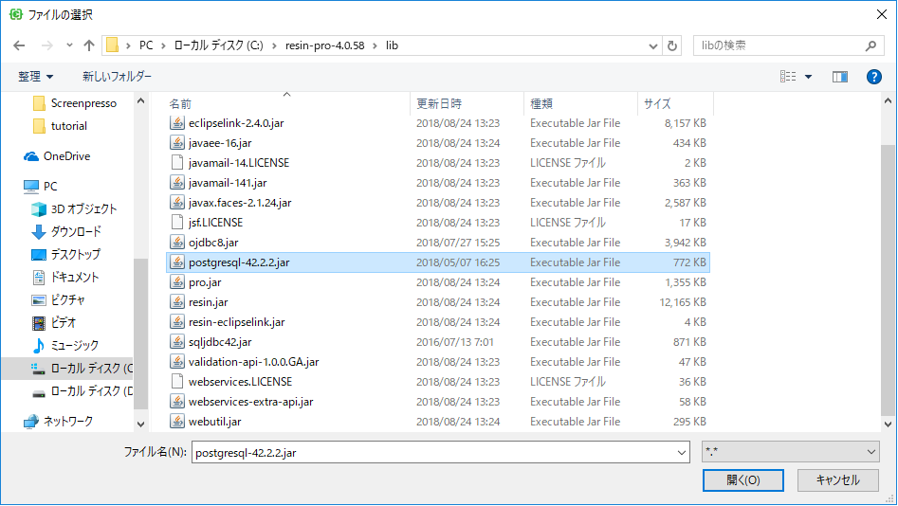Open recent locations dropdown arrow
The width and height of the screenshot is (898, 506).
tap(69, 45)
